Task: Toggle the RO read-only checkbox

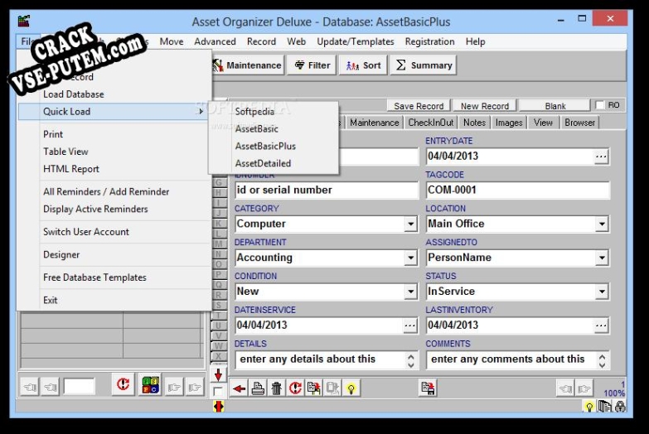Action: coord(600,105)
